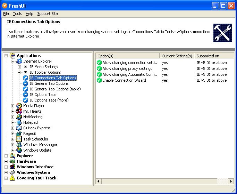Toggle the Allow changing proxy settings checkmark

click(x=99, y=68)
